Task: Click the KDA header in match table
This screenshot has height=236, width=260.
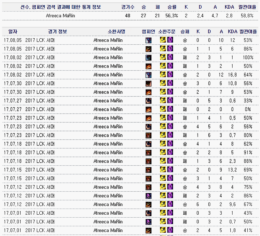Action: (x=233, y=31)
